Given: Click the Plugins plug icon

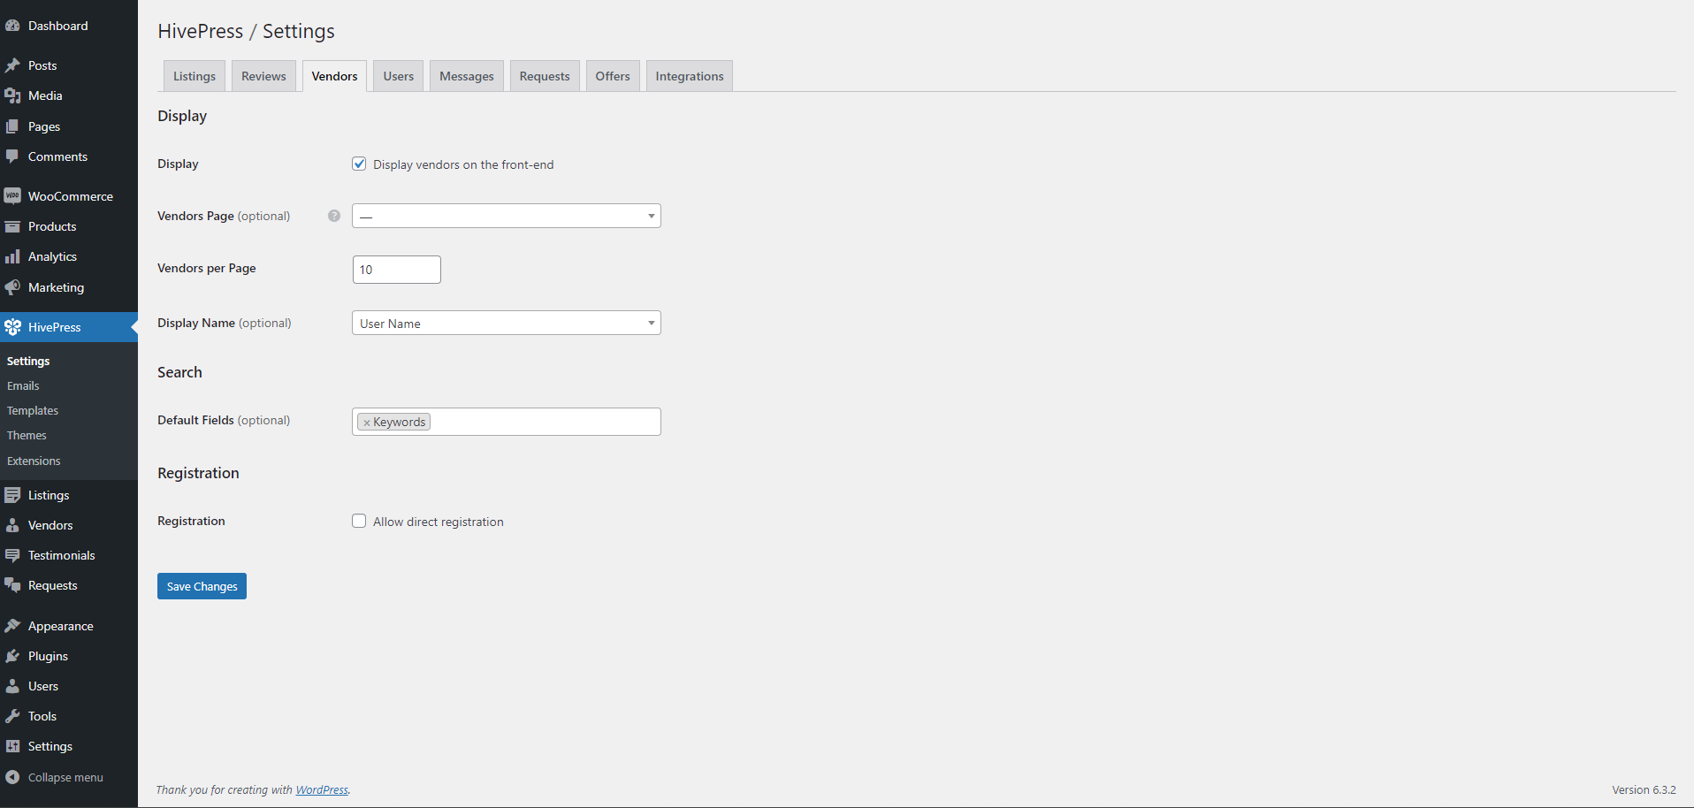Looking at the screenshot, I should point(12,656).
